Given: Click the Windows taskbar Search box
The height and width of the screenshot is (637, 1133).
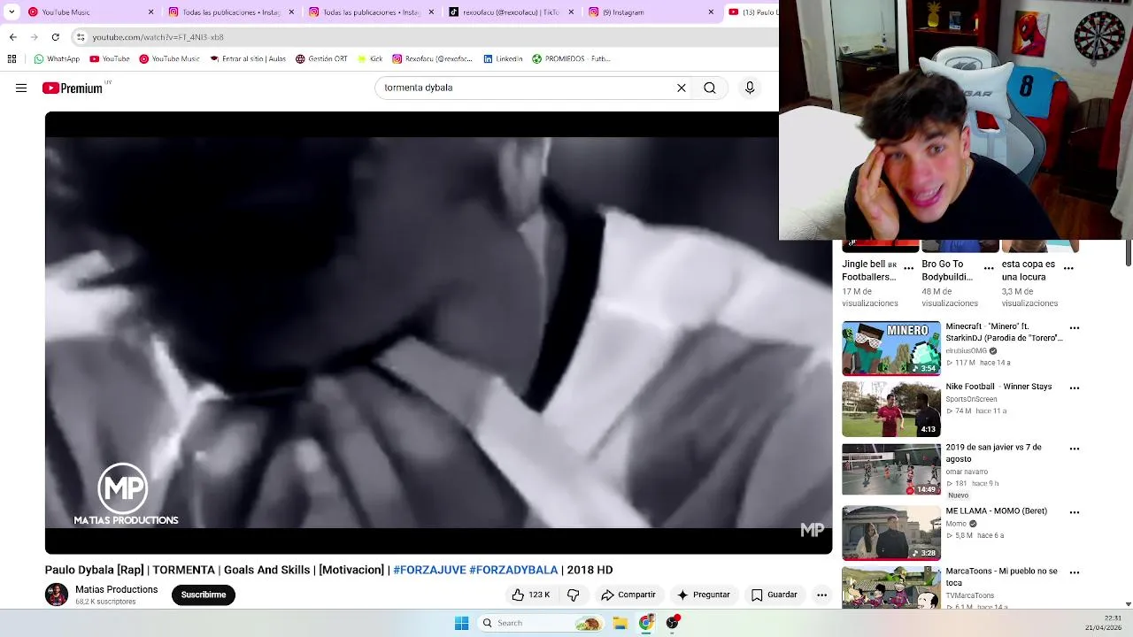Looking at the screenshot, I should pos(541,623).
